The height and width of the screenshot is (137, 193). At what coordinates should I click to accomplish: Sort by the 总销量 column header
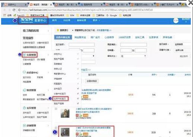[171, 74]
